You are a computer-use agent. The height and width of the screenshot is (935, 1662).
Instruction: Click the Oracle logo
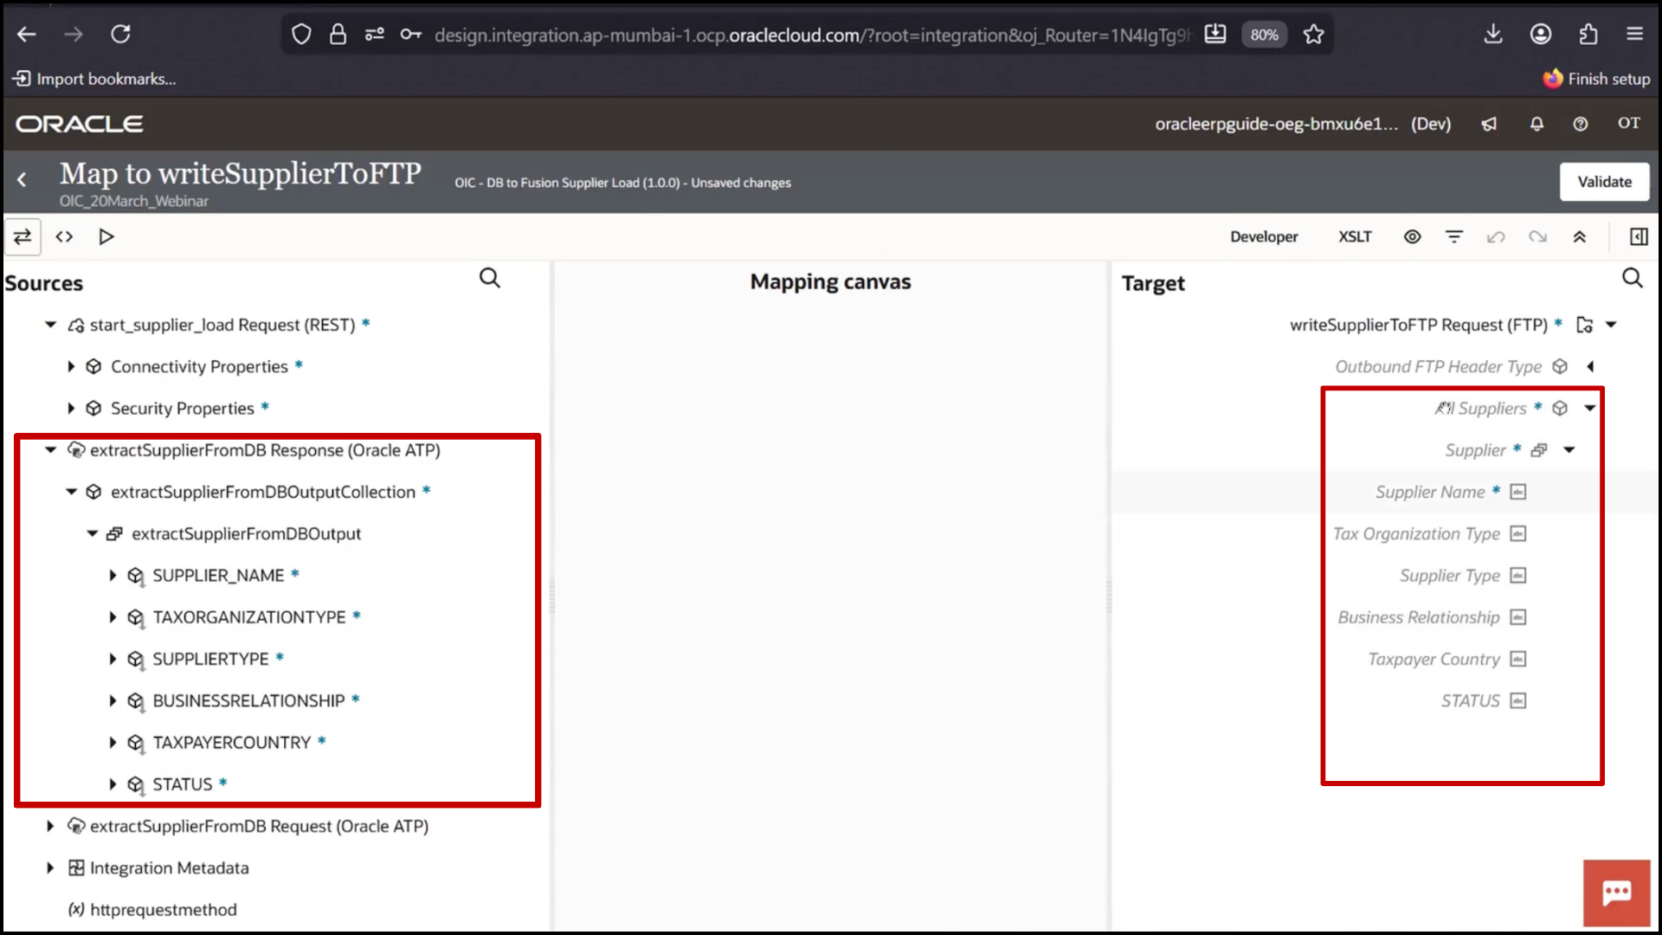80,124
